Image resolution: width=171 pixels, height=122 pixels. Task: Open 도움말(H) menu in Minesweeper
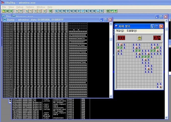[x=132, y=31]
